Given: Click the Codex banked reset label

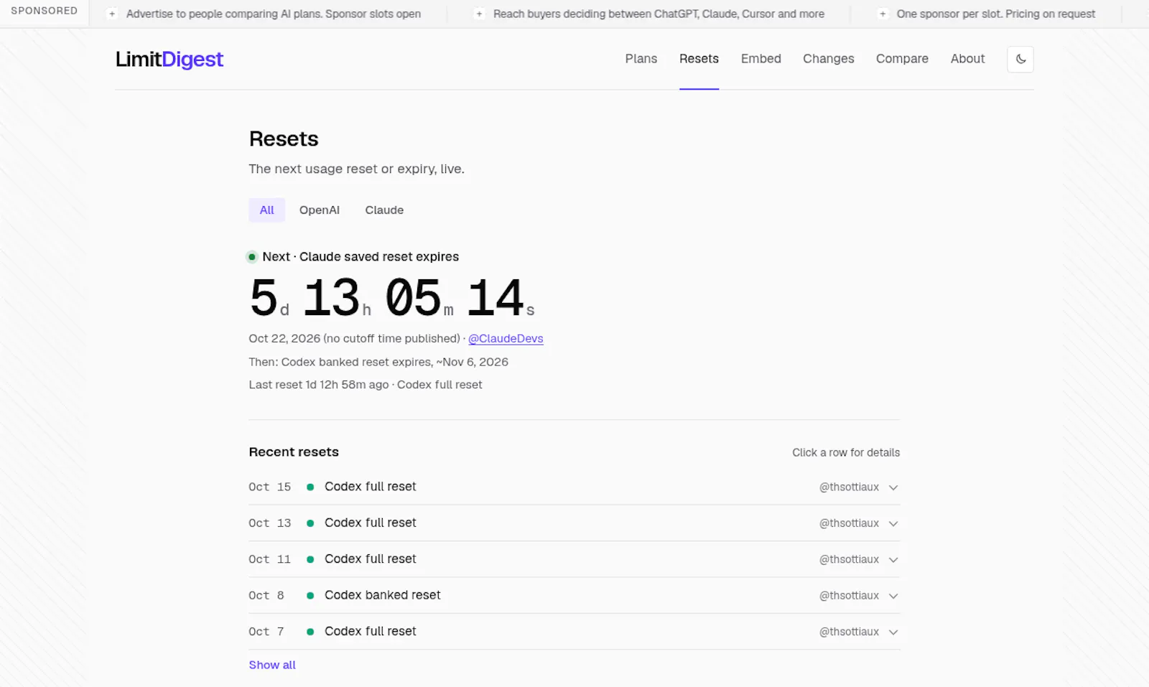Looking at the screenshot, I should (x=383, y=595).
